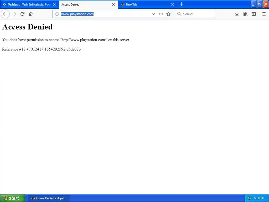
Task: Bookmark this page with the star
Action: pyautogui.click(x=168, y=14)
